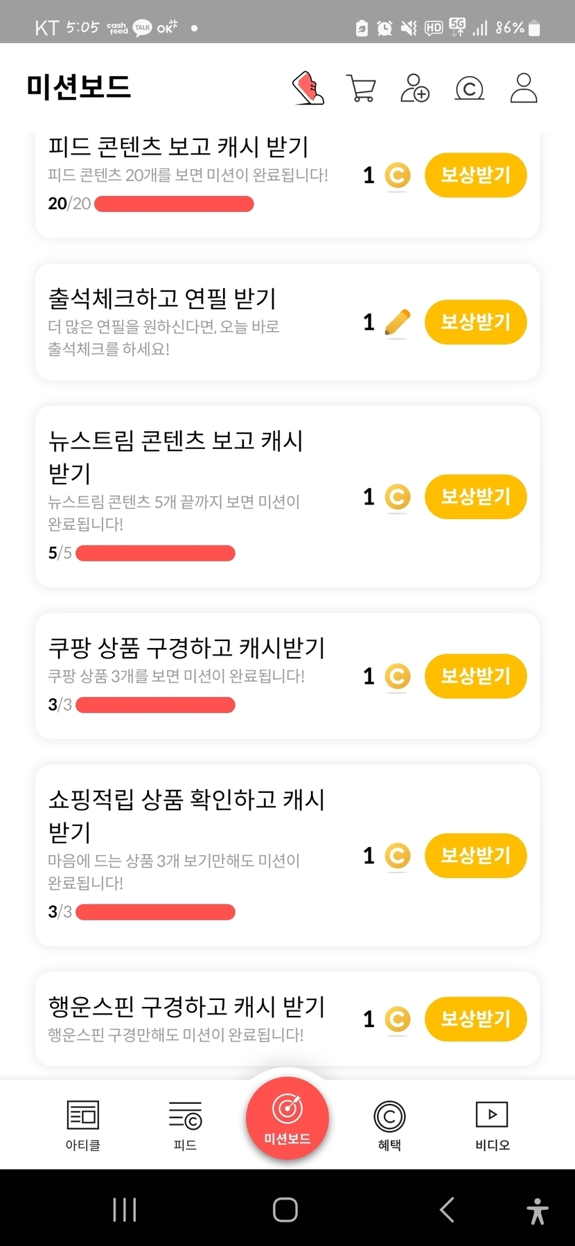Go to the 비디오 tab
575x1246 pixels.
click(x=492, y=1125)
